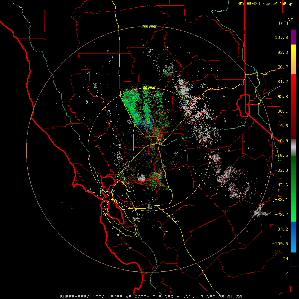Select the -32.0 velocity scale value
This screenshot has height=299, width=299.
coord(281,170)
